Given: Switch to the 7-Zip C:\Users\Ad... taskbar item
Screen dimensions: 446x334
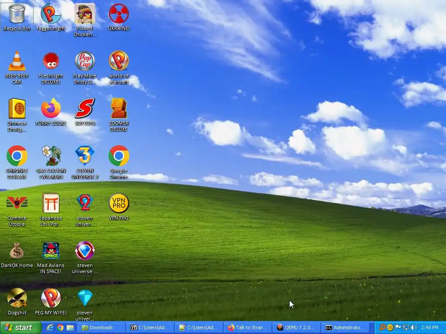Looking at the screenshot, I should pyautogui.click(x=150, y=327).
